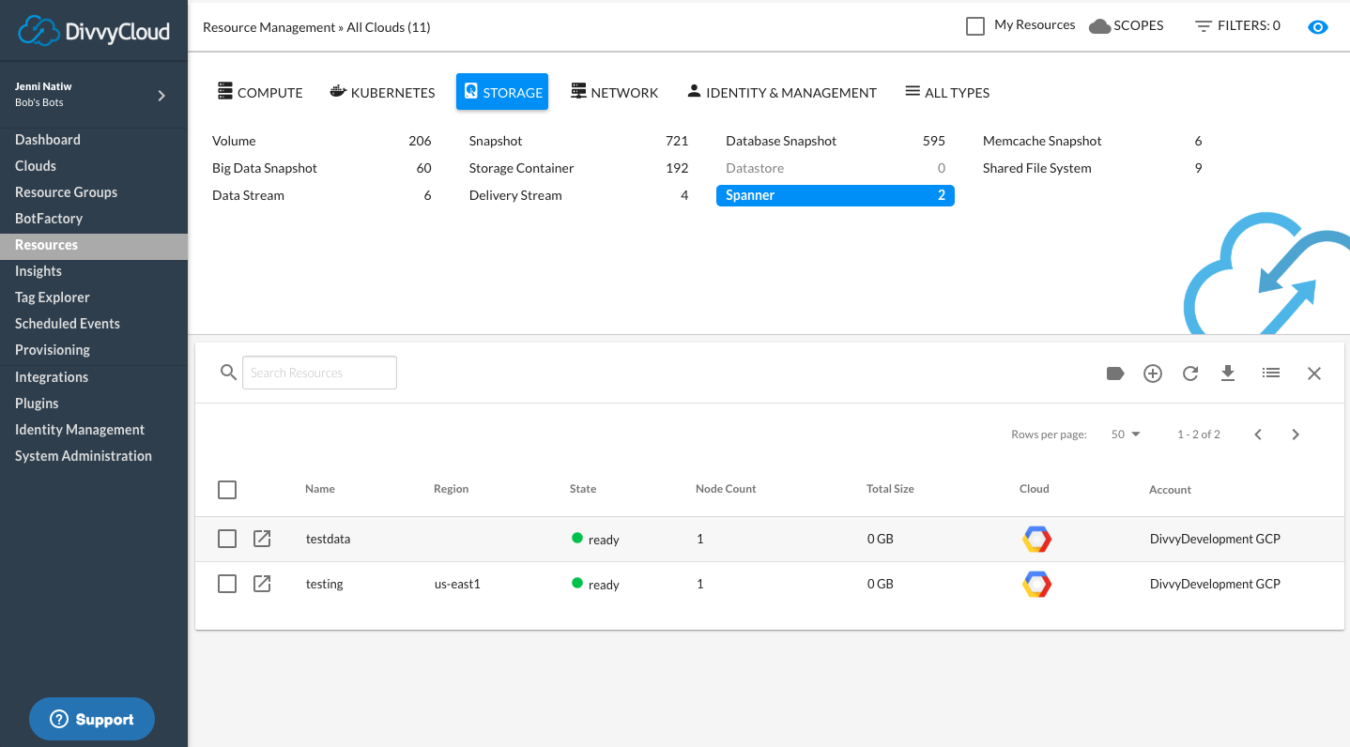Switch to the COMPUTE tab
Screen dimensions: 1350x747
pyautogui.click(x=260, y=92)
